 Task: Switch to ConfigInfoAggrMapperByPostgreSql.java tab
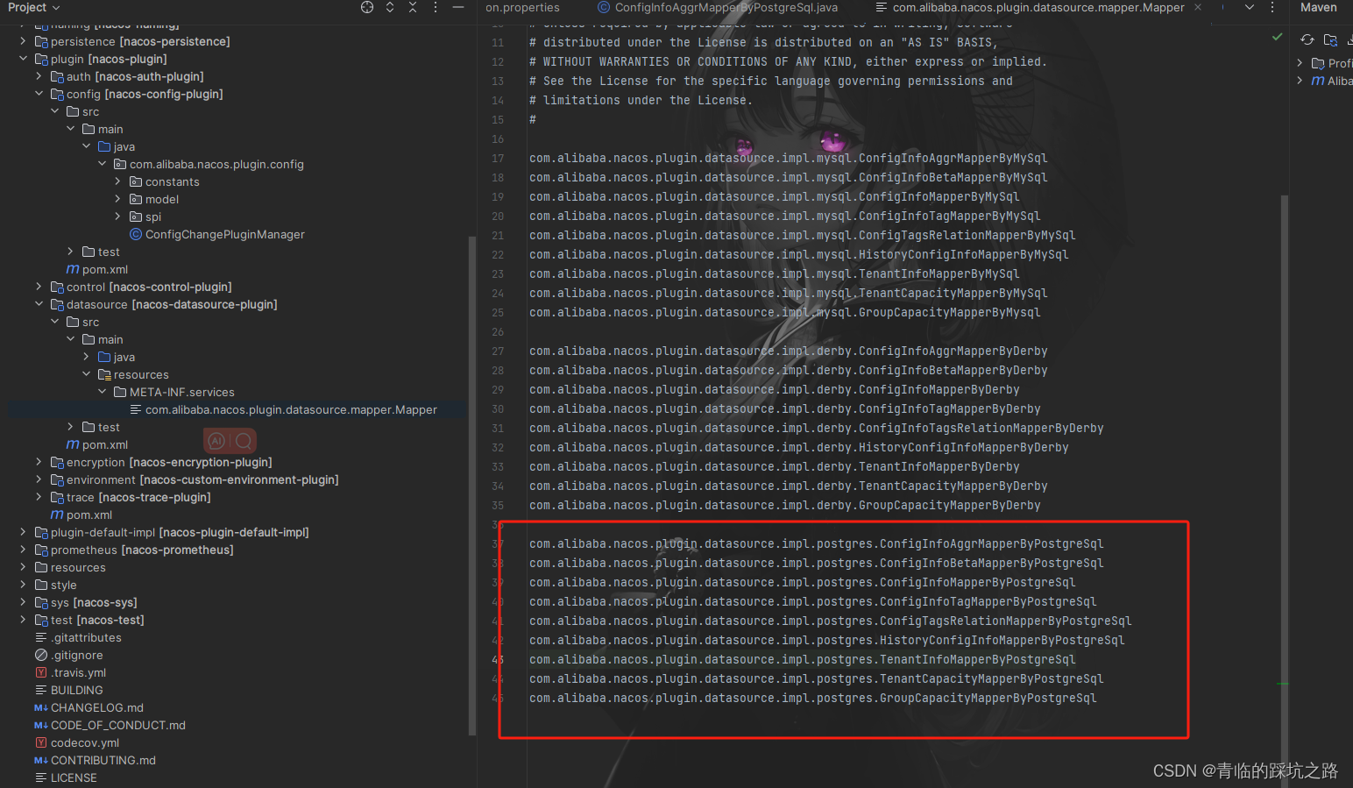point(717,7)
